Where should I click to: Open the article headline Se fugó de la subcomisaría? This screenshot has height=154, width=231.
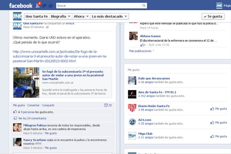pos(73,75)
